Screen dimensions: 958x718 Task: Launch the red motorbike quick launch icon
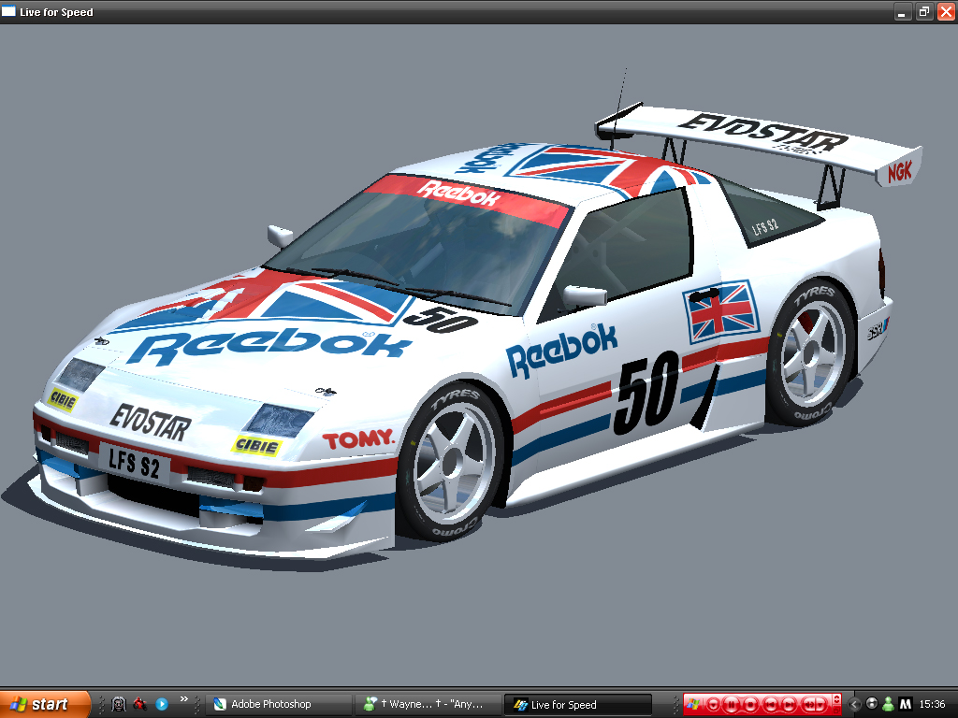click(140, 704)
